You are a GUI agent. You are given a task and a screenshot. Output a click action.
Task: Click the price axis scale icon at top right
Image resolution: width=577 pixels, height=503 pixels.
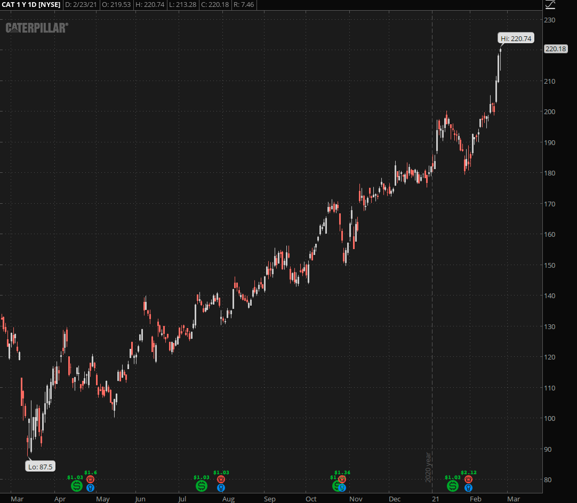[x=550, y=4]
